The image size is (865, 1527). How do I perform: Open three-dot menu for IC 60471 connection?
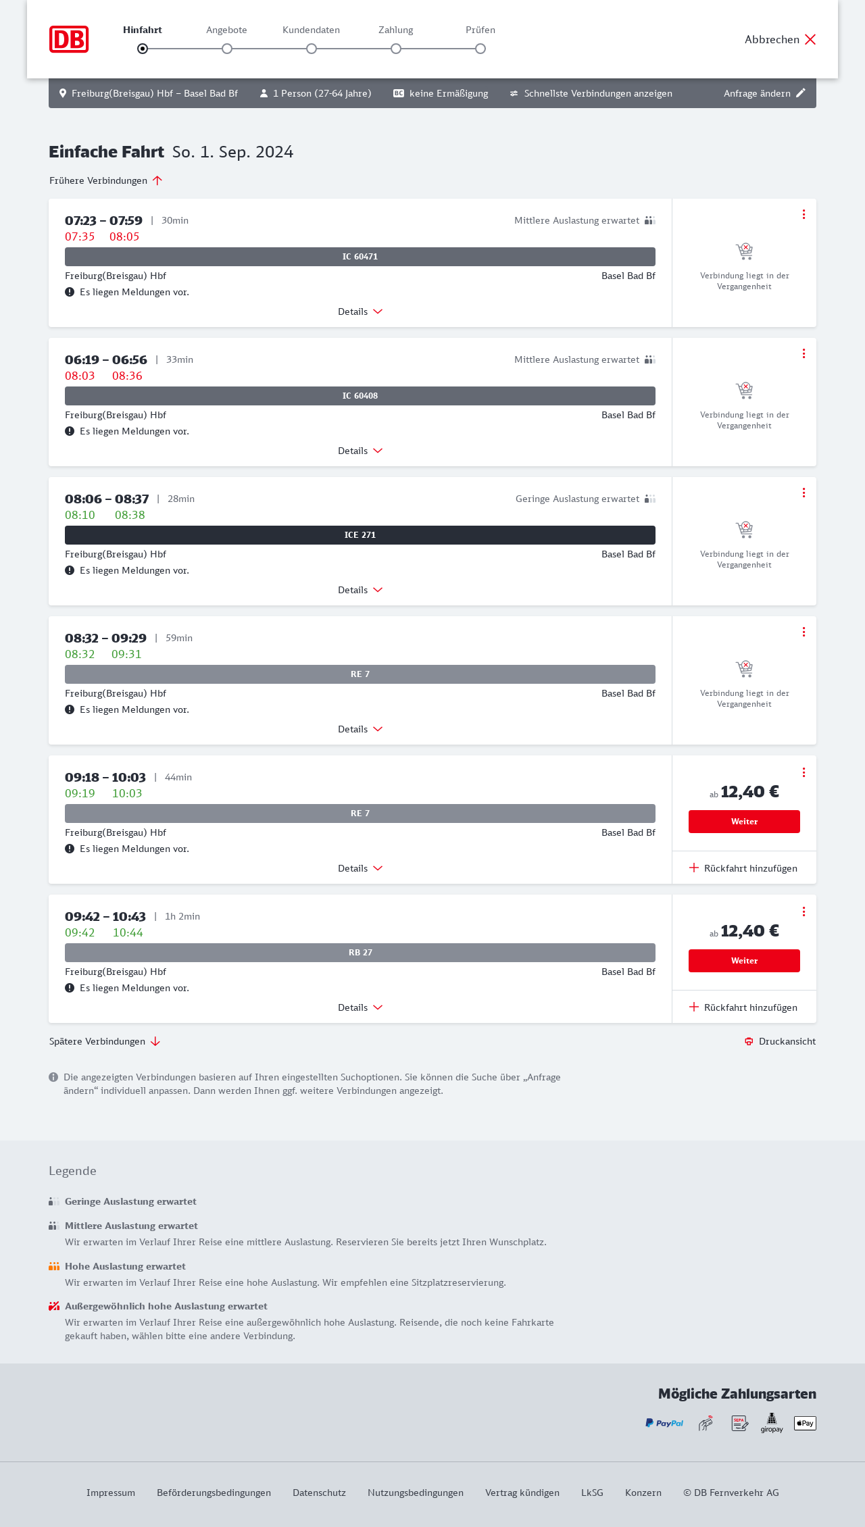pos(804,214)
